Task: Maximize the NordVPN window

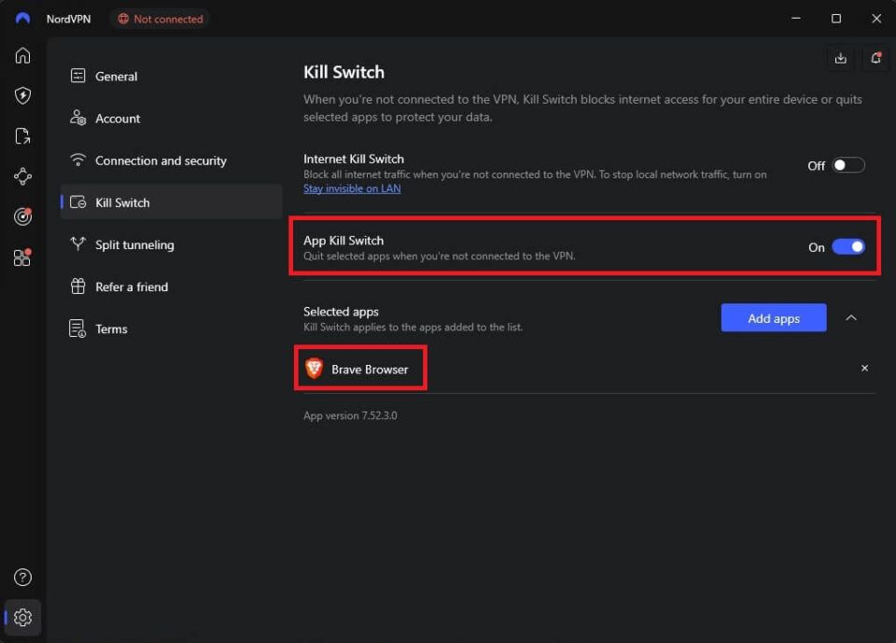Action: (x=836, y=19)
